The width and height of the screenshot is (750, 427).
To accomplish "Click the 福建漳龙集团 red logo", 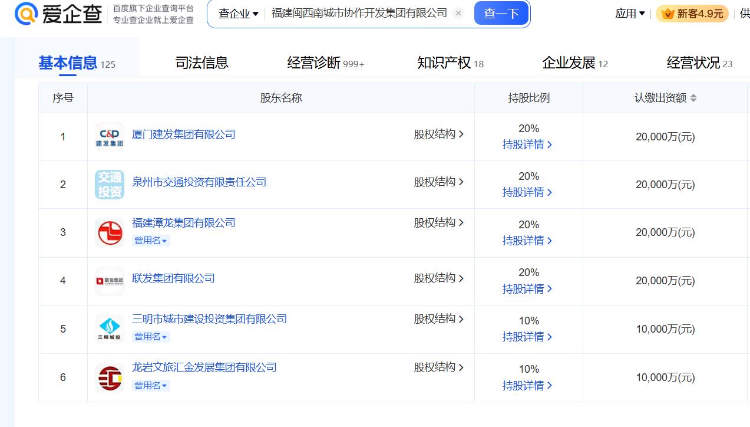I will coord(110,232).
